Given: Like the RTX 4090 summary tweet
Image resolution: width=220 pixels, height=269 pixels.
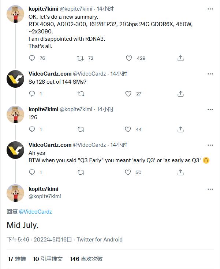Looking at the screenshot, I should click(129, 58).
